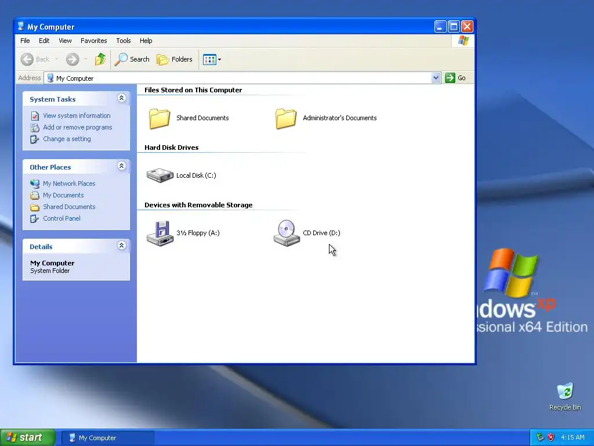This screenshot has width=594, height=446.
Task: Click the View system information icon
Action: (35, 116)
